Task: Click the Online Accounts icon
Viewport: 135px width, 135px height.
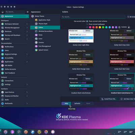Action: coord(2,69)
